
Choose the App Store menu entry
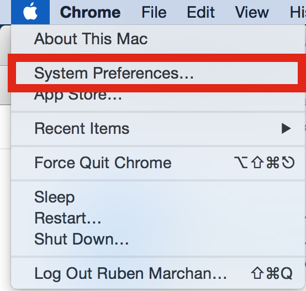[x=78, y=96]
